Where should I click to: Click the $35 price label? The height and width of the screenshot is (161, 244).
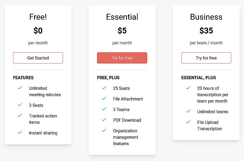coord(206,30)
